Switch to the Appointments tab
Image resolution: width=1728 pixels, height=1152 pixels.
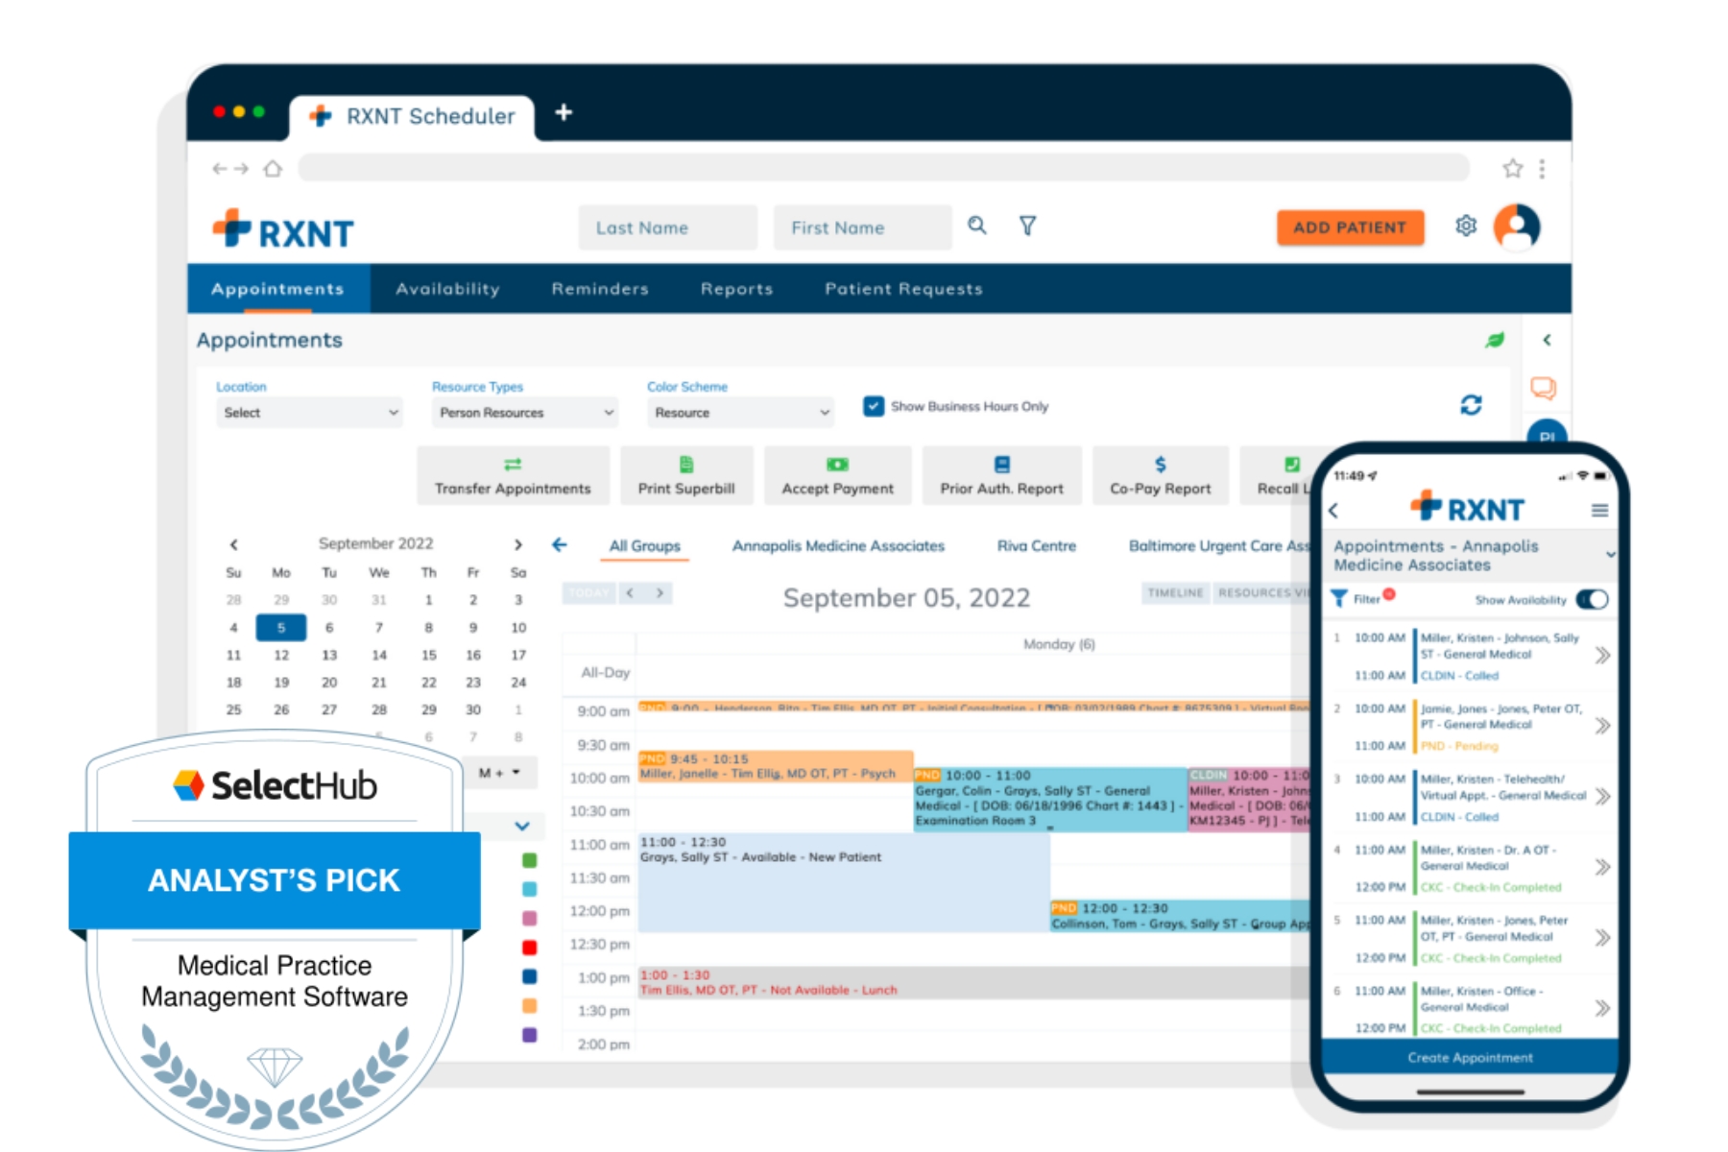pos(277,289)
